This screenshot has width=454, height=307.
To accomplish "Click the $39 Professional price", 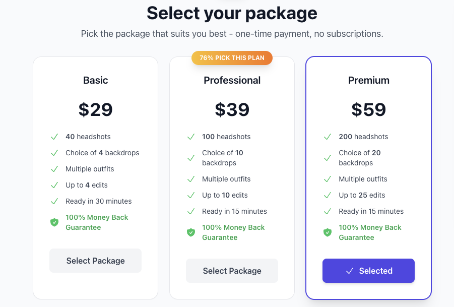I will (232, 109).
